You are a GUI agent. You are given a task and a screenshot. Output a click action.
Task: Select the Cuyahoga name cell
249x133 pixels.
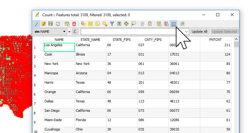tap(59, 130)
